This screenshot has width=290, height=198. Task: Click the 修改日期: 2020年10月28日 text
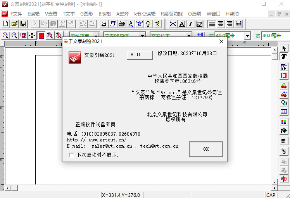tap(187, 53)
